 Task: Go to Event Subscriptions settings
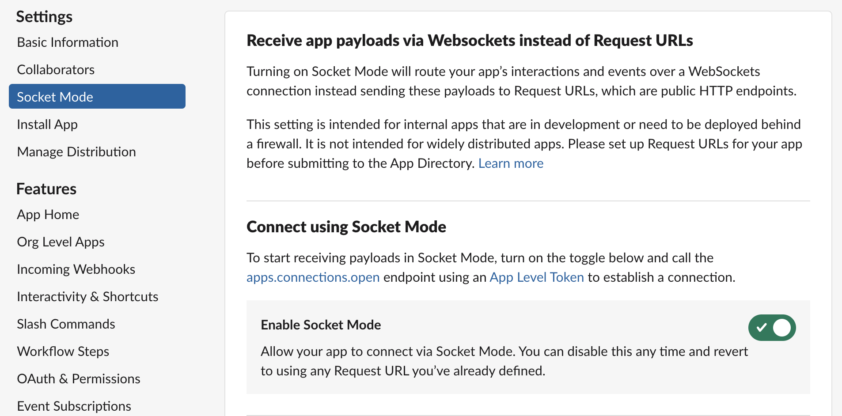click(x=74, y=406)
